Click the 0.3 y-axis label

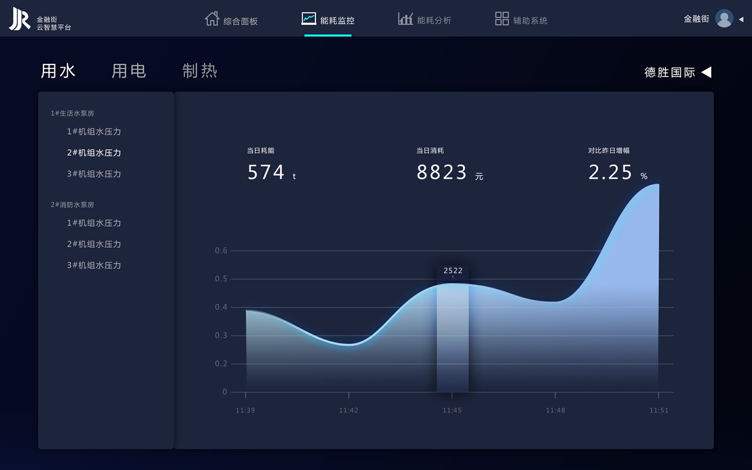(x=221, y=335)
